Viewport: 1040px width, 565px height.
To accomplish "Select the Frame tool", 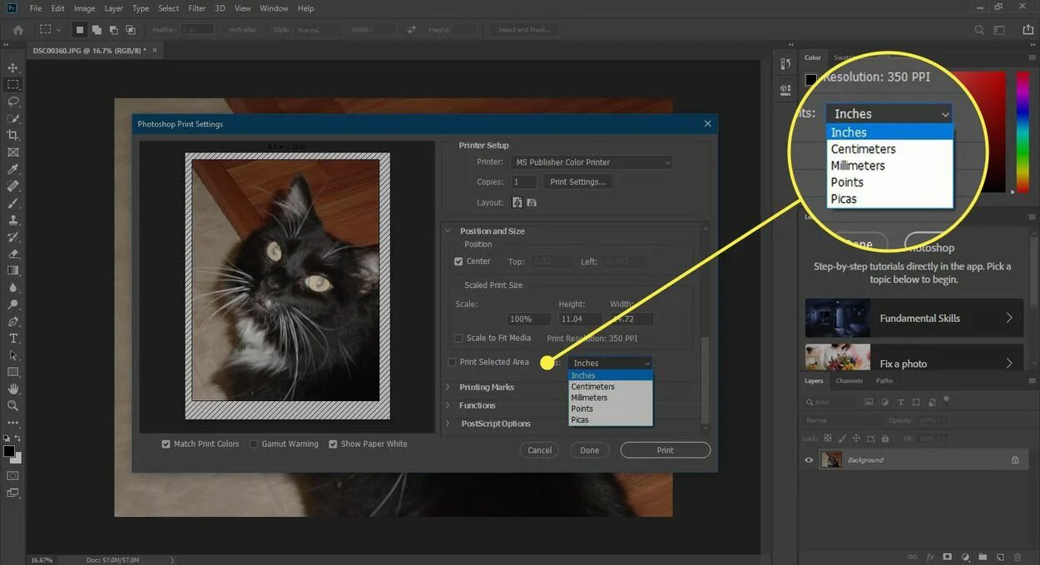I will pyautogui.click(x=13, y=152).
